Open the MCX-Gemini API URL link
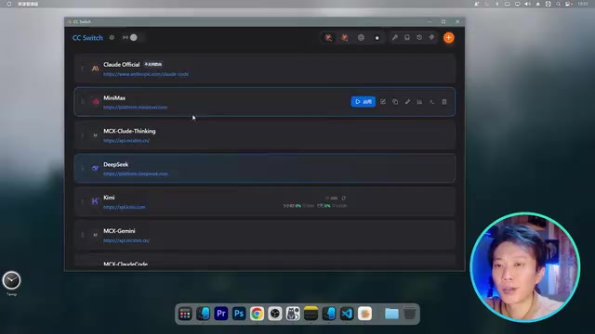Image resolution: width=595 pixels, height=334 pixels. tap(126, 240)
